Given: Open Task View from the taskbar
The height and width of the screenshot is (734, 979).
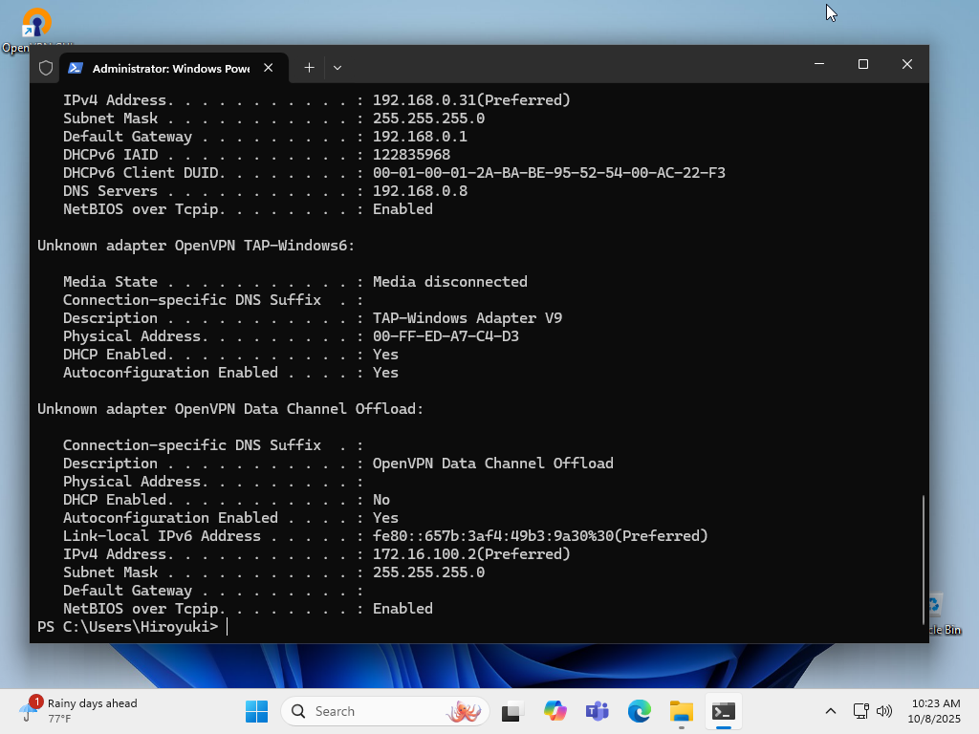Looking at the screenshot, I should [x=513, y=711].
